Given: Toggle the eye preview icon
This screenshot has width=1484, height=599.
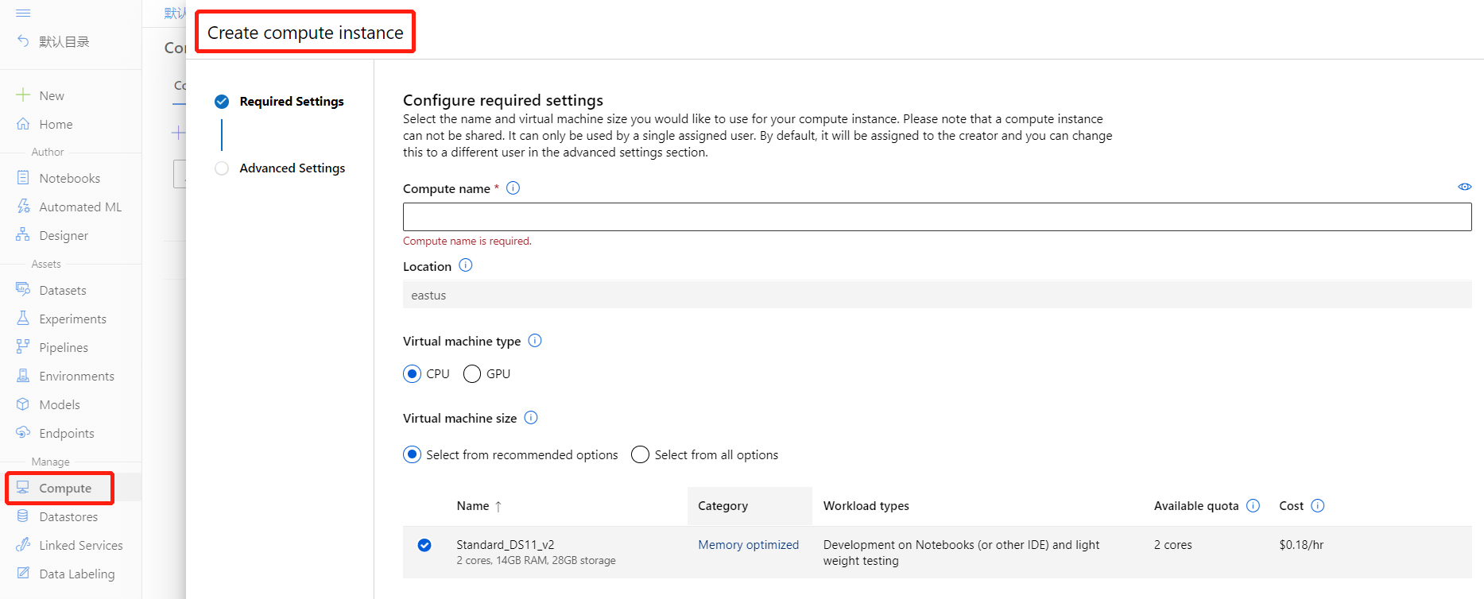Looking at the screenshot, I should point(1464,187).
